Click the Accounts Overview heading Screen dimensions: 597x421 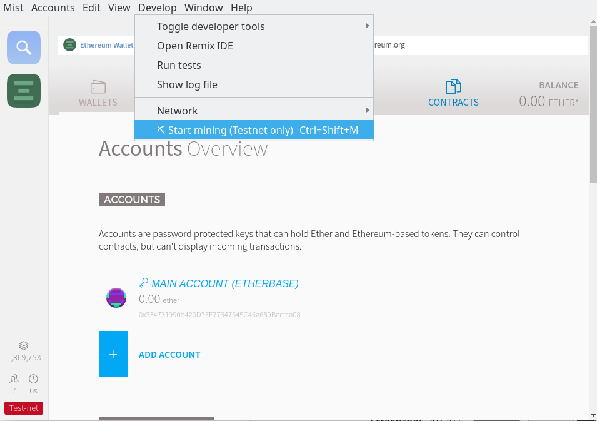pos(183,149)
